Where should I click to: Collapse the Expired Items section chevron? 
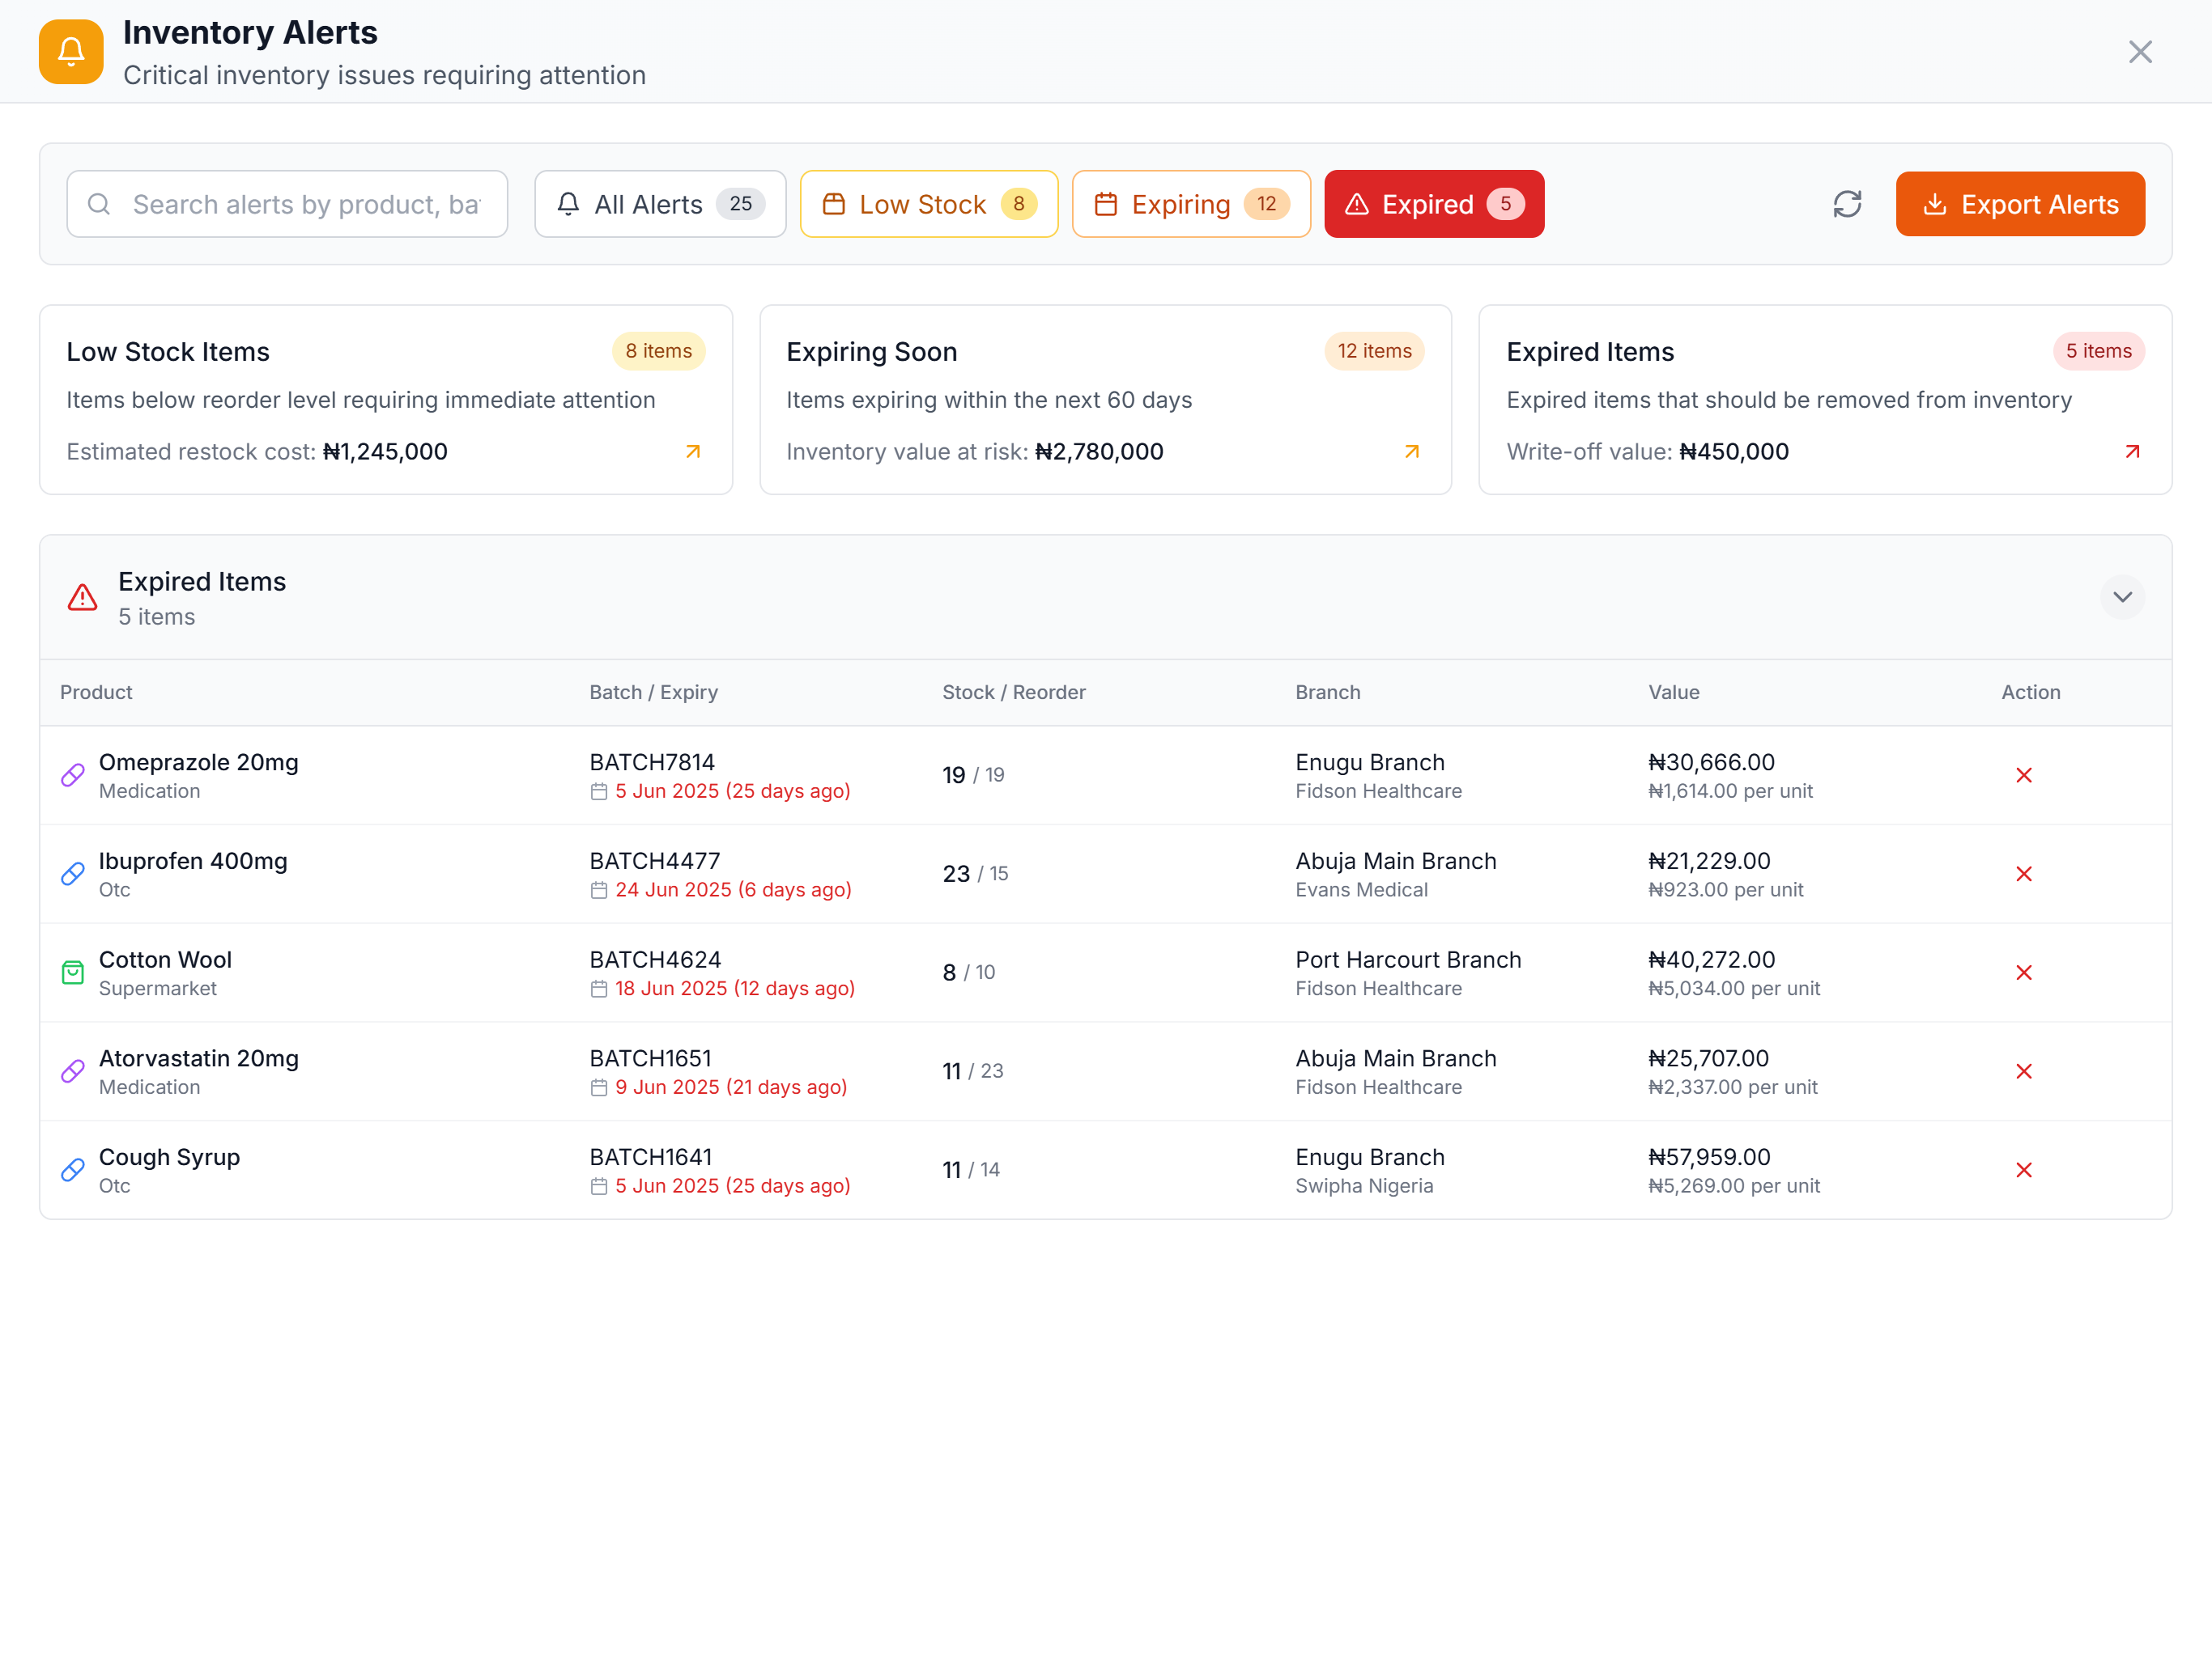2122,598
